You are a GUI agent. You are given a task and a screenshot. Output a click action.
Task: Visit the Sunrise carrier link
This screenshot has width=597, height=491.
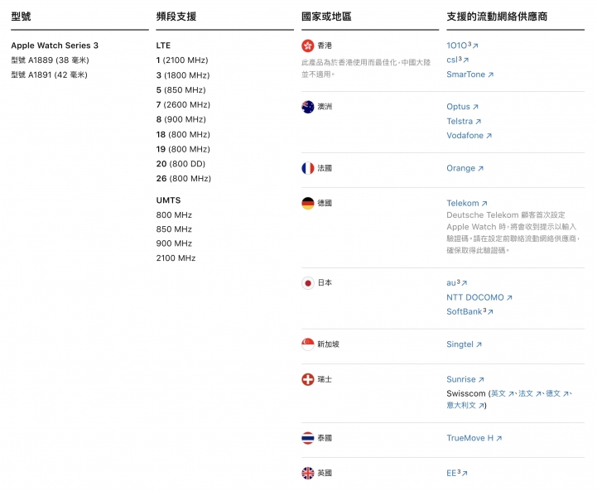click(465, 379)
